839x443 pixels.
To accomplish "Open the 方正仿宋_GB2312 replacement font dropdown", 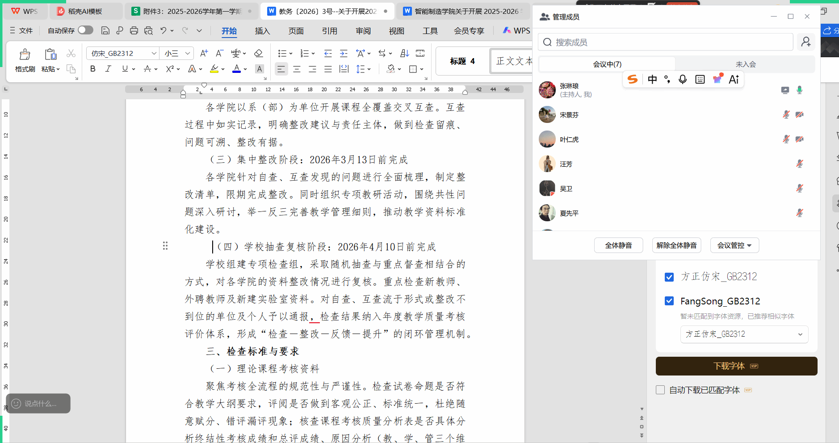I will [744, 334].
